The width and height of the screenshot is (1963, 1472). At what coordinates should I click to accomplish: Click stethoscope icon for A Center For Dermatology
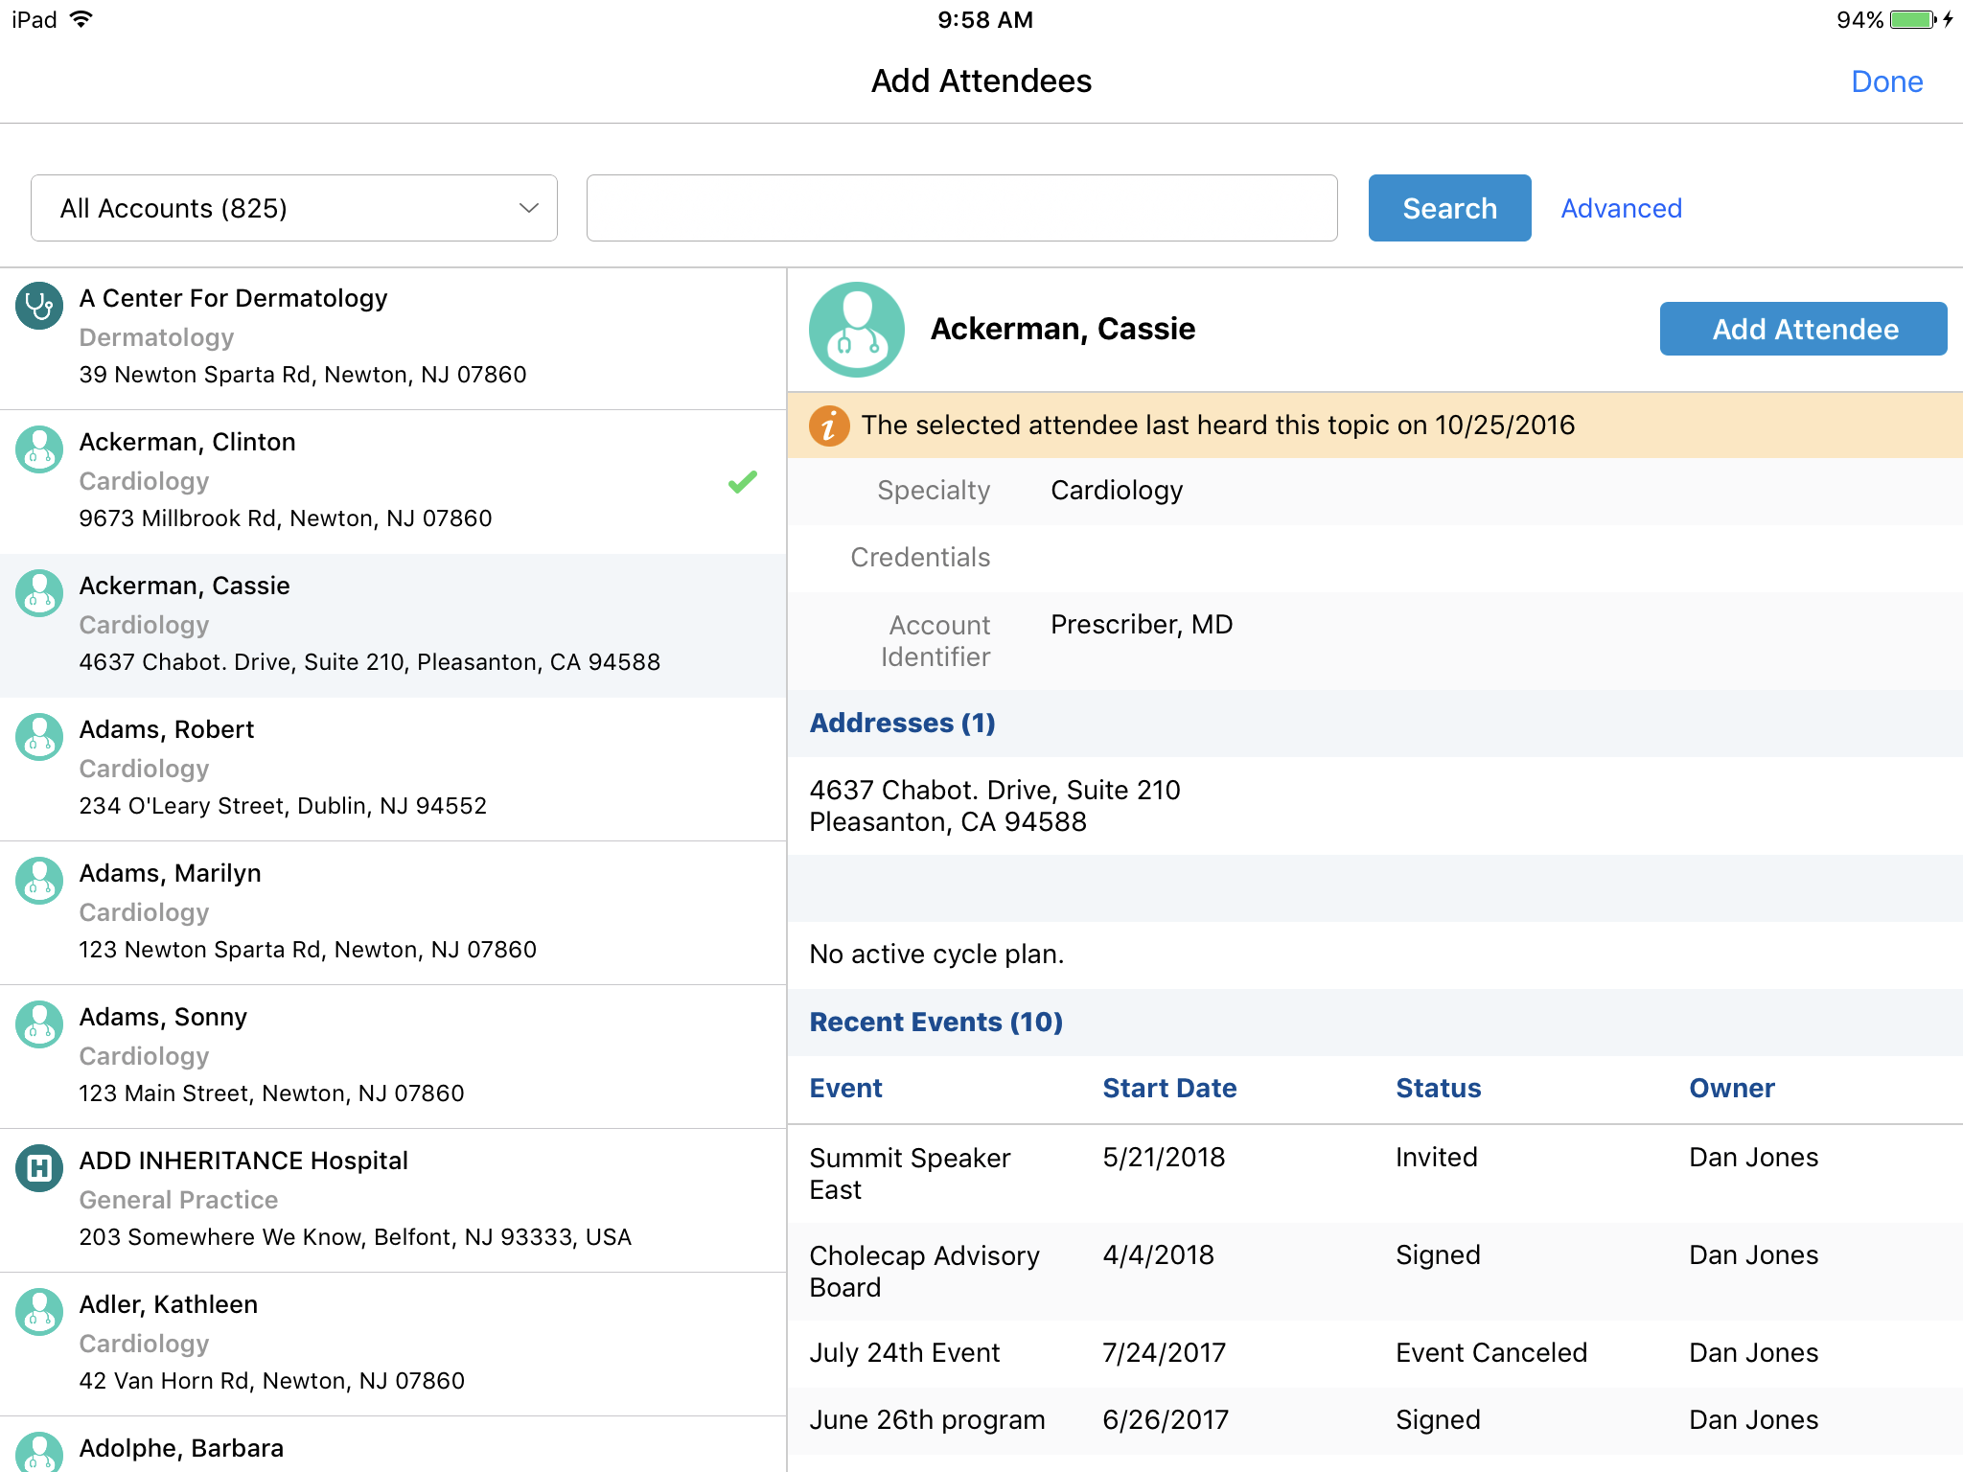39,306
